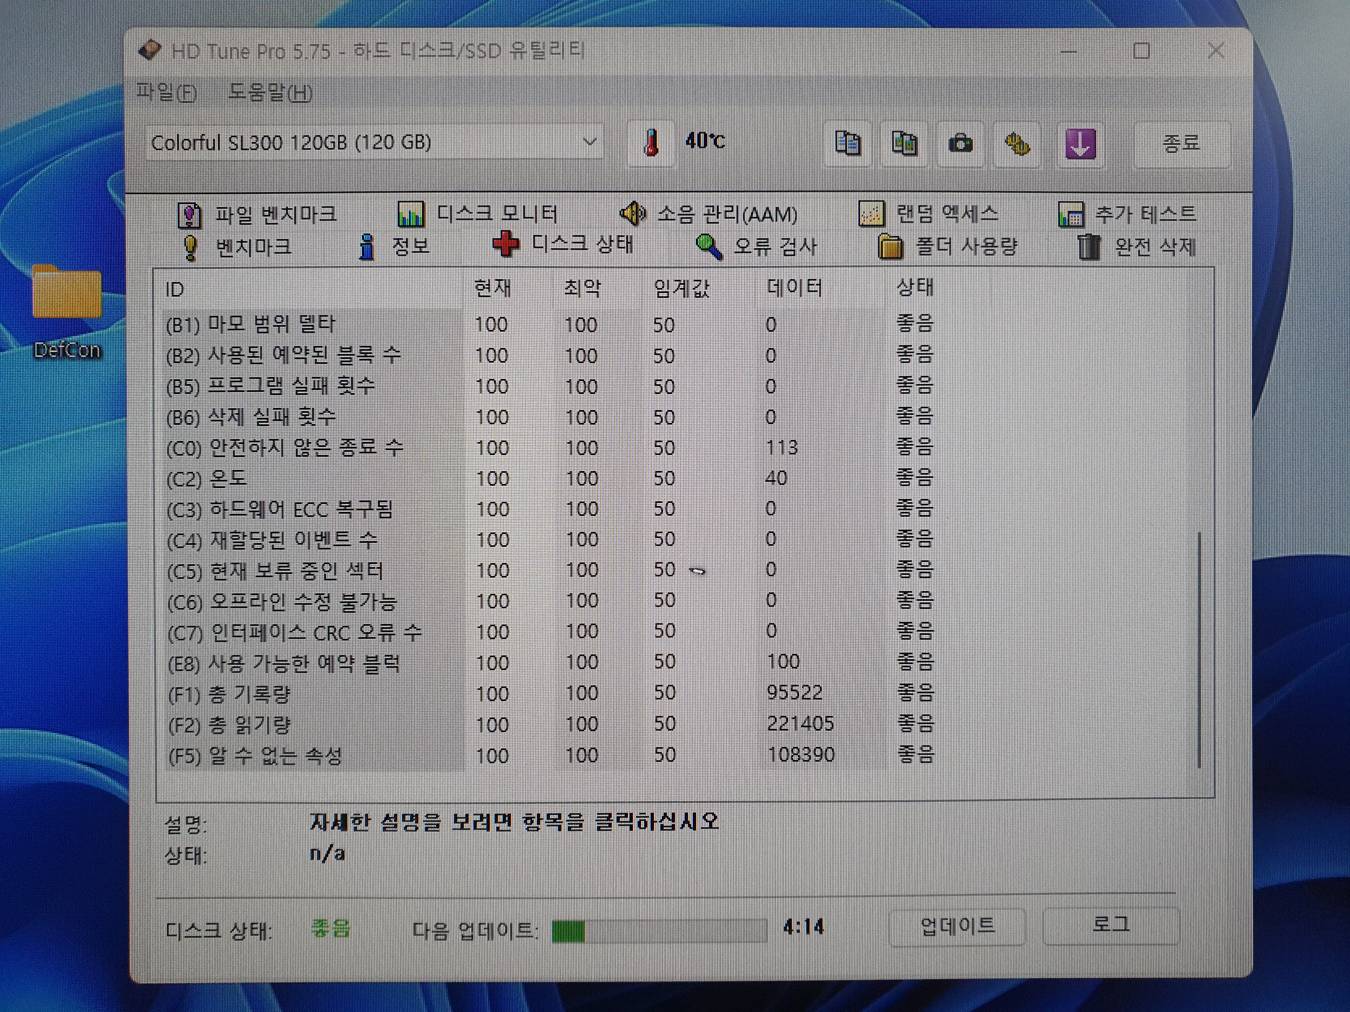Switch to the 랜덤 엑세스 tab
Viewport: 1350px width, 1012px height.
click(x=928, y=214)
